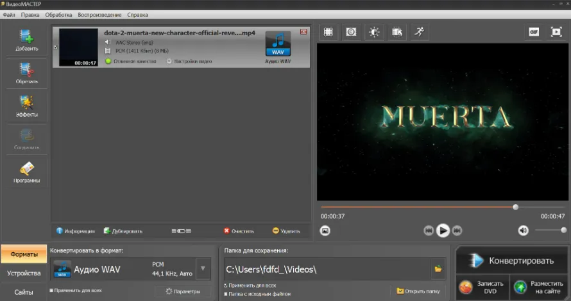The width and height of the screenshot is (571, 301).
Task: Play the video preview
Action: coord(443,231)
